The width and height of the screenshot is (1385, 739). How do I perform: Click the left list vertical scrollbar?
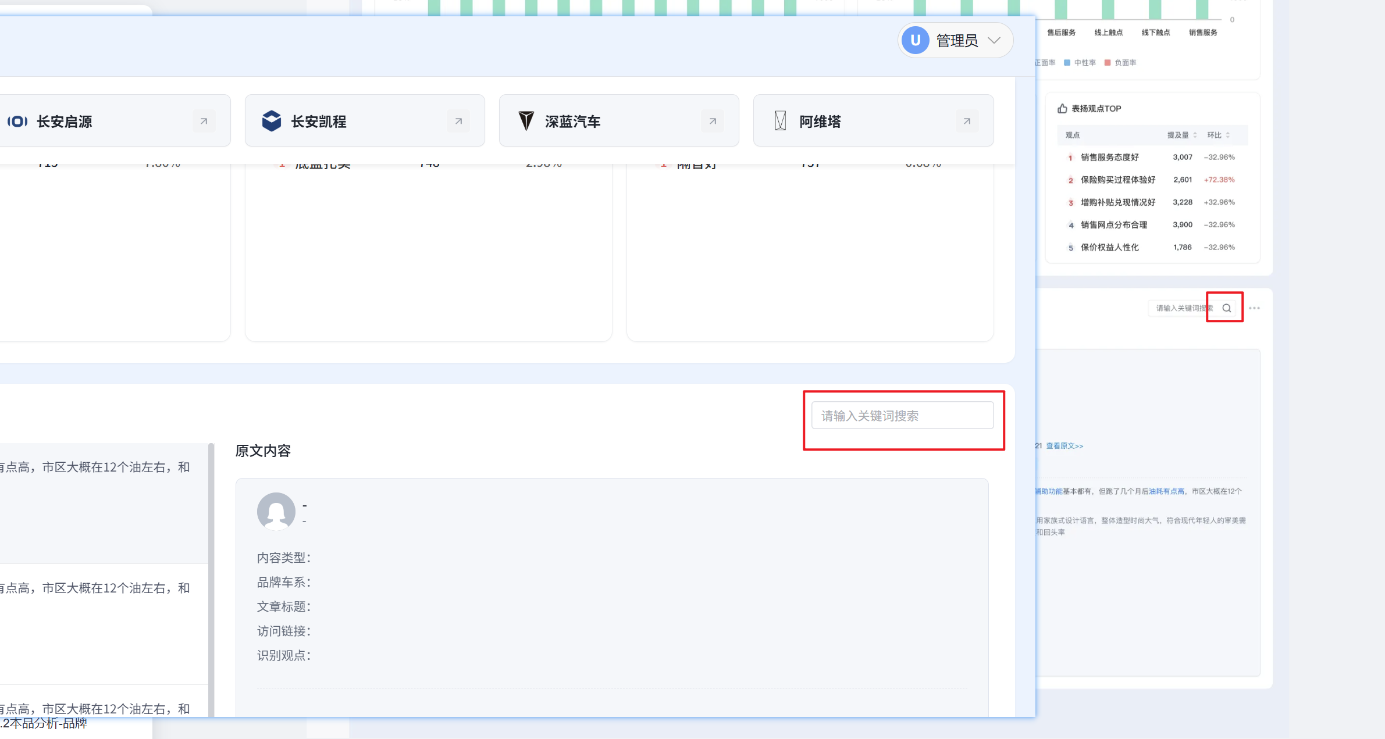pos(211,580)
